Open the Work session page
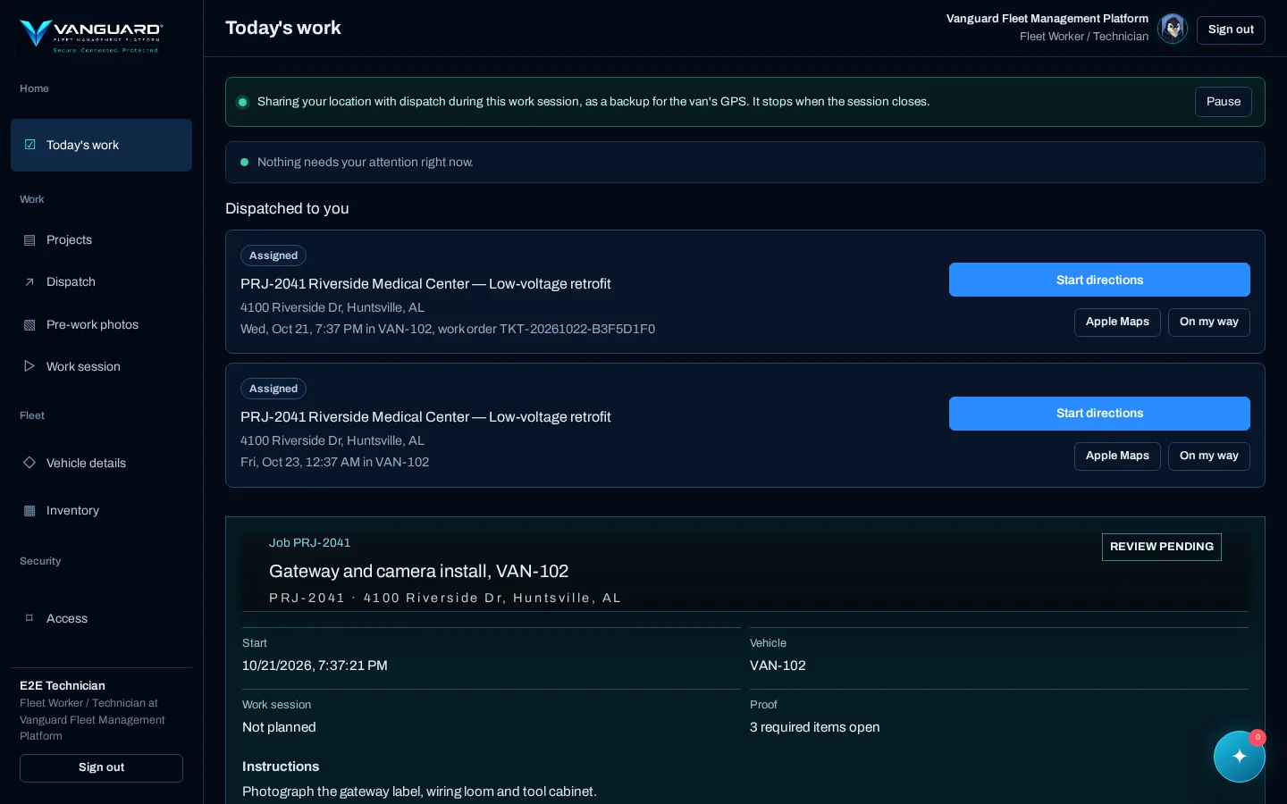1287x804 pixels. (101, 366)
